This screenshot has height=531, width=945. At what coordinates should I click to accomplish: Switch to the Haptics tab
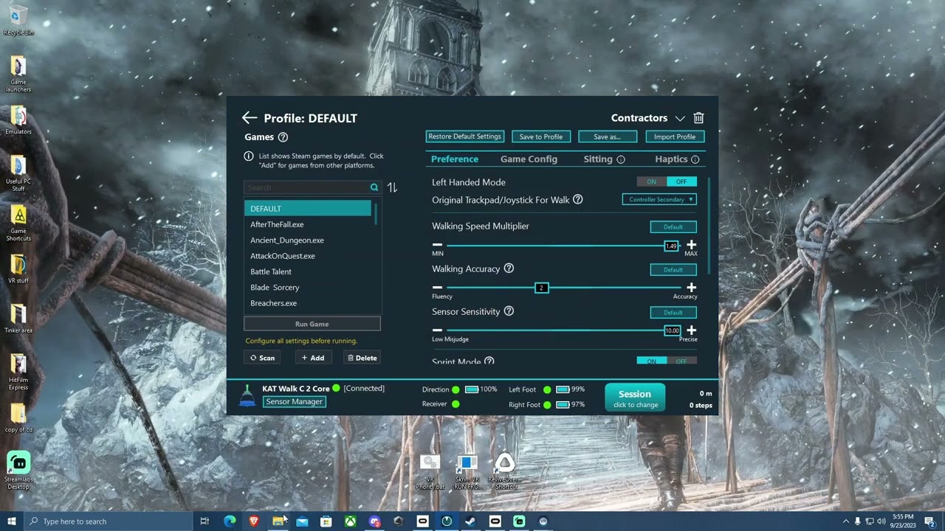point(671,159)
